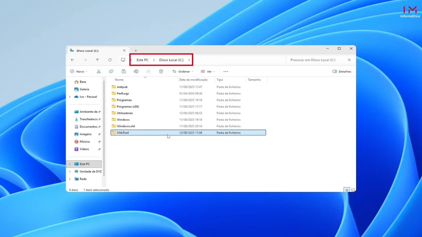The height and width of the screenshot is (237, 422).
Task: Click the Copy icon in toolbar
Action: 111,71
